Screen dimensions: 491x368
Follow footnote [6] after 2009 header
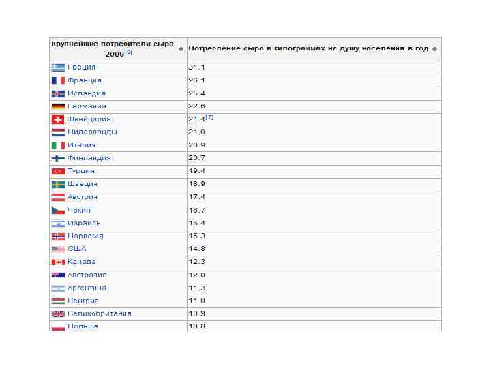coord(128,52)
